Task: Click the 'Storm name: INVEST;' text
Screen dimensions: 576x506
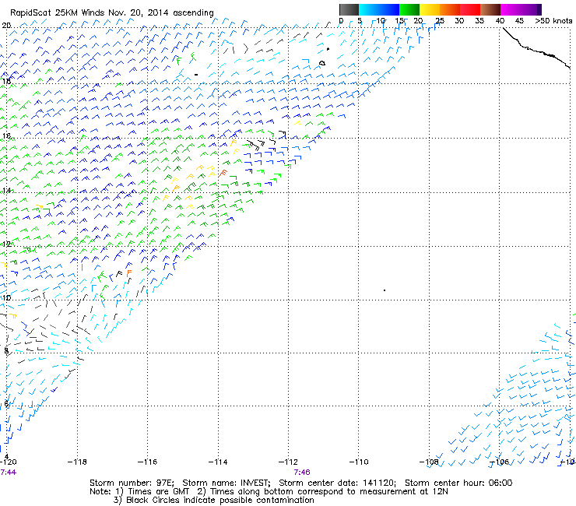Action: pos(227,483)
